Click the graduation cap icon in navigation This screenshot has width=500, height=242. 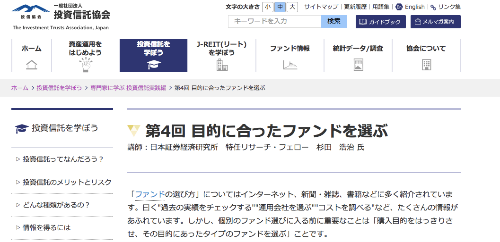[154, 65]
